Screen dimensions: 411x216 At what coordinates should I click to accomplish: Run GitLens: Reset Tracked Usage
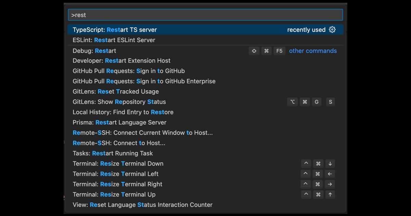(206, 92)
